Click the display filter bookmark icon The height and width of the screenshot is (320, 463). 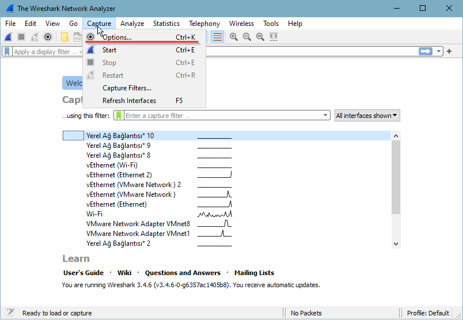coord(7,51)
